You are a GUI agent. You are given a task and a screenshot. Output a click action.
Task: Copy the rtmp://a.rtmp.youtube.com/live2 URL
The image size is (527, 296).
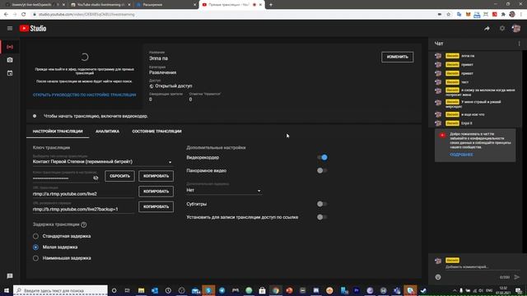tap(156, 192)
